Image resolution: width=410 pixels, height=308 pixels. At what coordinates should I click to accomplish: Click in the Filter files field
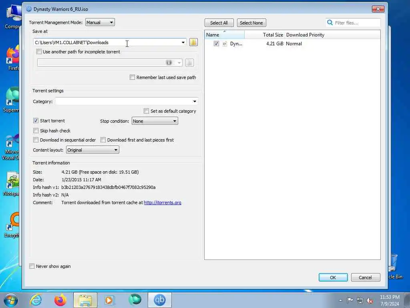coord(353,23)
